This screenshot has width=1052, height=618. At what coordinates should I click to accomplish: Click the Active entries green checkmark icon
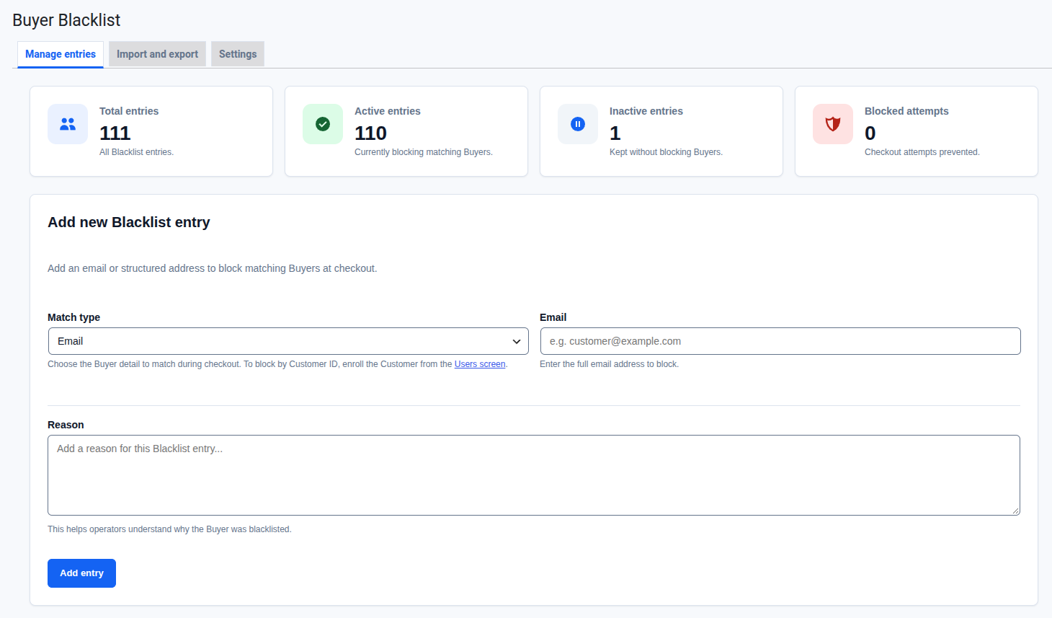pyautogui.click(x=323, y=124)
